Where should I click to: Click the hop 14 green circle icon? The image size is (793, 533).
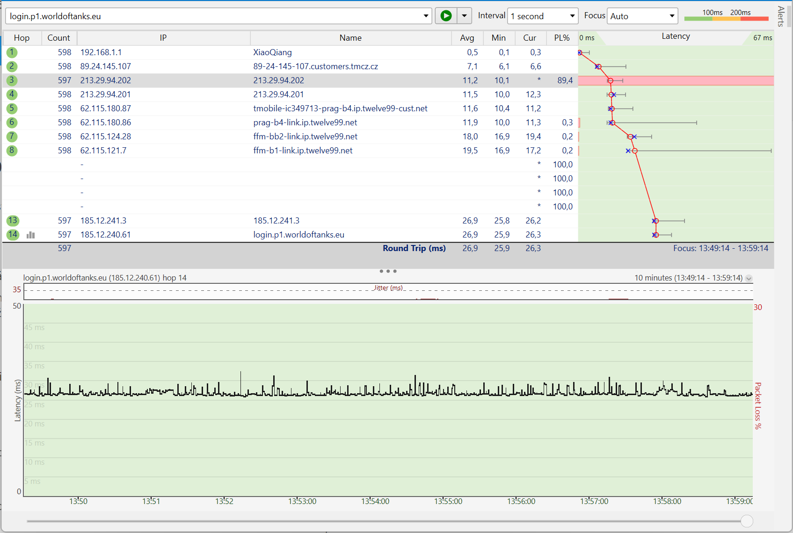12,235
